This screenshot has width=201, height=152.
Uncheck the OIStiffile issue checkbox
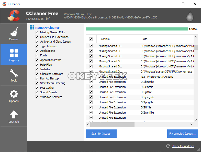pyautogui.click(x=91, y=107)
